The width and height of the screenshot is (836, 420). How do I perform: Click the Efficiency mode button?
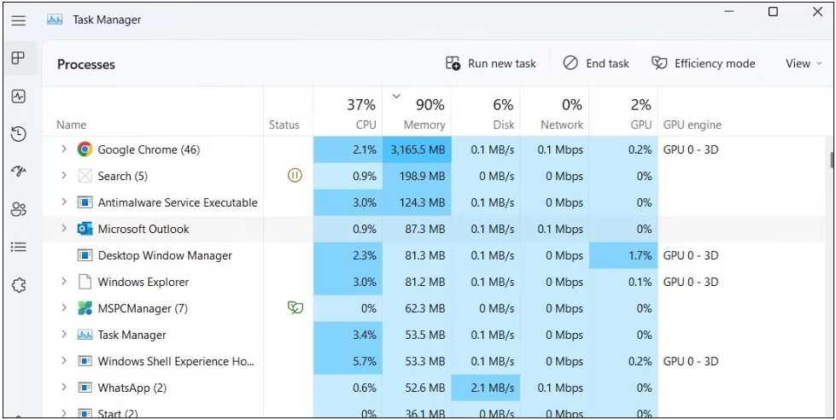(704, 64)
